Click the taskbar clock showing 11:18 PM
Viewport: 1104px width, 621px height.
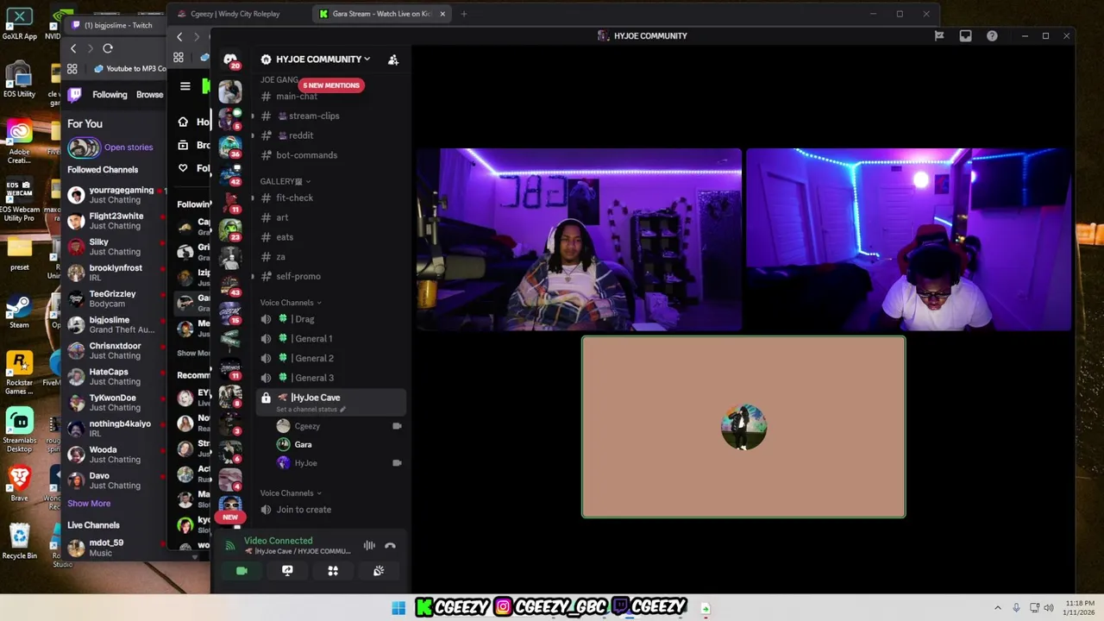point(1081,608)
